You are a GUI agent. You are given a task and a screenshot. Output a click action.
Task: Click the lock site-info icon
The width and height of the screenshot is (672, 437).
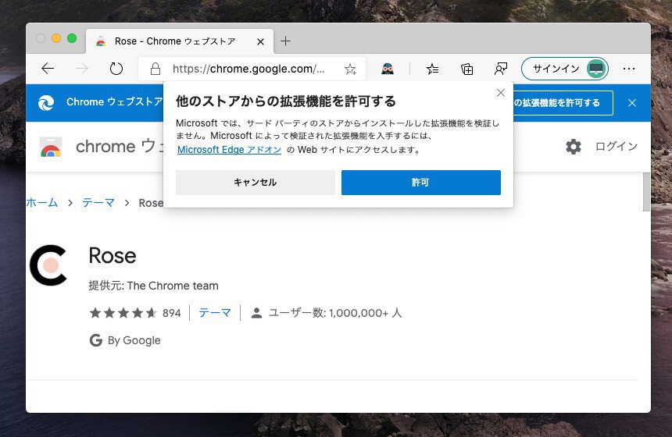click(155, 69)
